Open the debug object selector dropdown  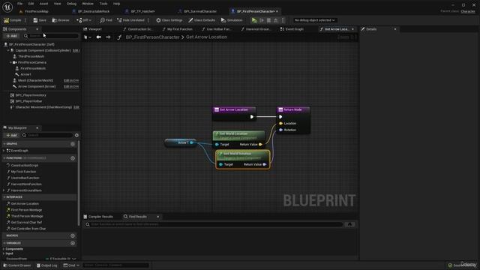(x=314, y=20)
